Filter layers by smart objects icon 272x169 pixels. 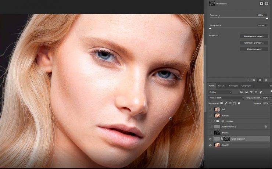pos(261,92)
